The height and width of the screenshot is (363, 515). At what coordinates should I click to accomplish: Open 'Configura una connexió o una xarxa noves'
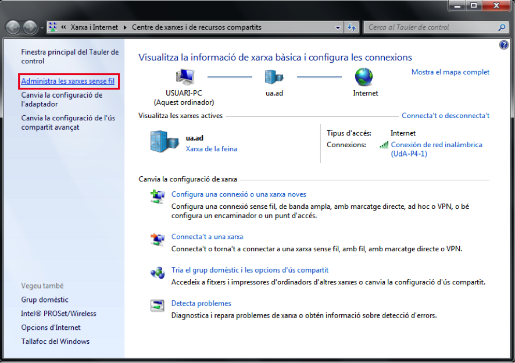pyautogui.click(x=239, y=194)
